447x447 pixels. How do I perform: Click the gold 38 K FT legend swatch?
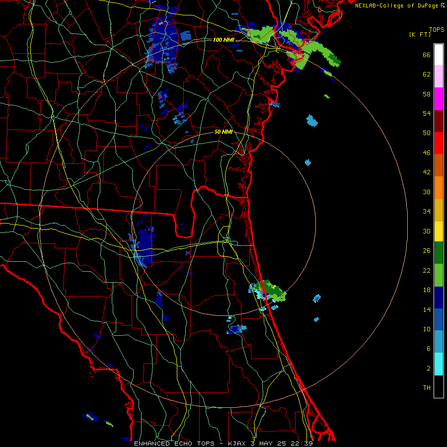pyautogui.click(x=439, y=210)
